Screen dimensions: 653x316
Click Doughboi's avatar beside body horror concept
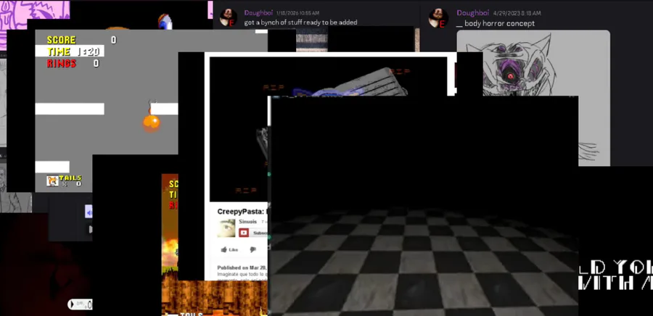(x=438, y=18)
